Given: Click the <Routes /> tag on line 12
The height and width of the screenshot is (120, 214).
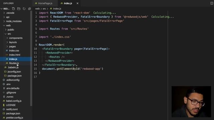Looking at the screenshot, I should pyautogui.click(x=57, y=57).
